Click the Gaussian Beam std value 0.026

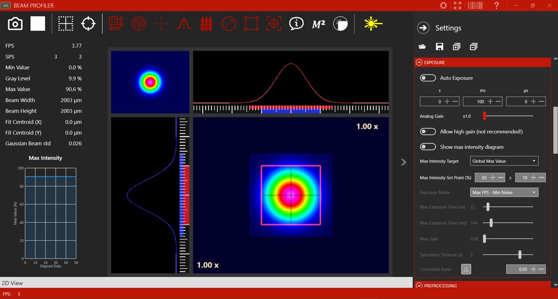coord(75,144)
